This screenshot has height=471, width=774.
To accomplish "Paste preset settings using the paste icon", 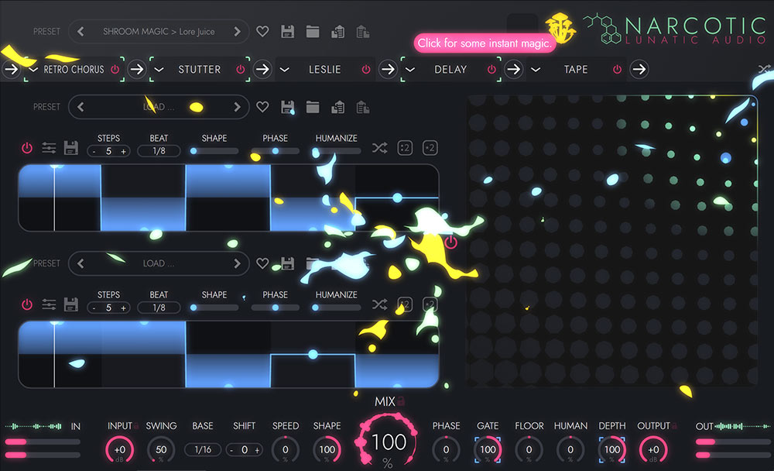I will pos(363,31).
